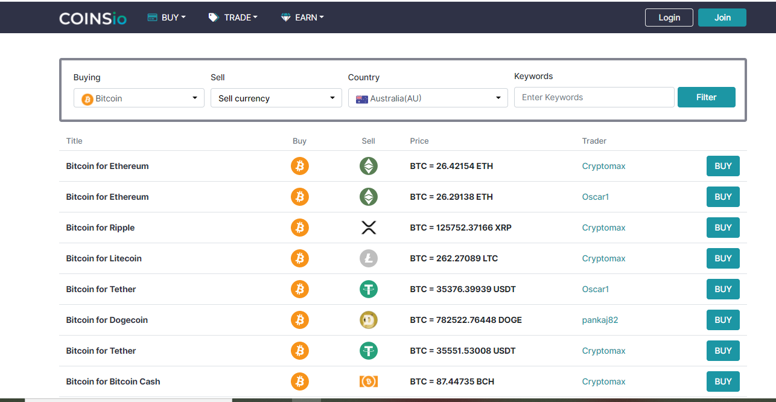Click the Join button
This screenshot has height=402, width=776.
(722, 18)
